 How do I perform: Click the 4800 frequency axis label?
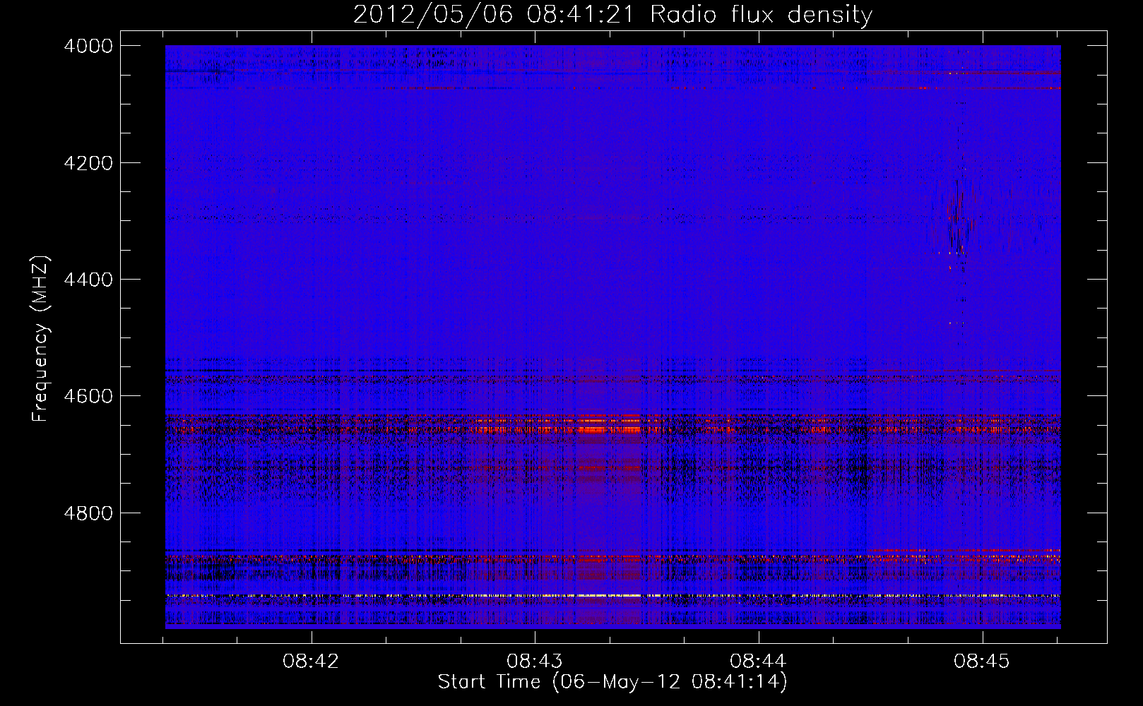click(88, 513)
